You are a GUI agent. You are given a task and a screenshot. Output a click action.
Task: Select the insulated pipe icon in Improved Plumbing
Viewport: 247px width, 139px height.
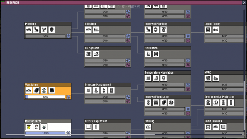tap(148, 29)
